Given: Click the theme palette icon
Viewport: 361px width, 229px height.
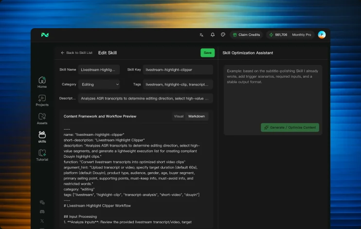Looking at the screenshot, I should pos(223,34).
